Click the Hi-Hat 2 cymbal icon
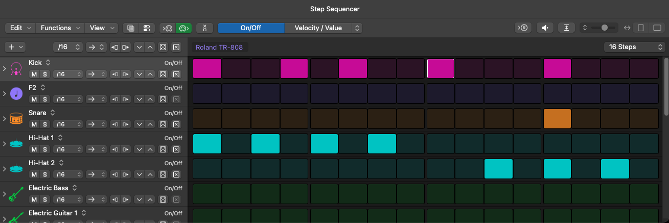The width and height of the screenshot is (669, 223). click(17, 169)
